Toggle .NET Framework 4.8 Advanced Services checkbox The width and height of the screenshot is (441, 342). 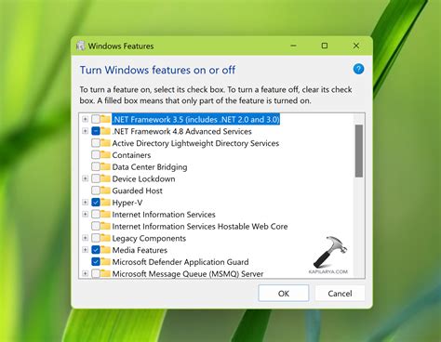96,131
